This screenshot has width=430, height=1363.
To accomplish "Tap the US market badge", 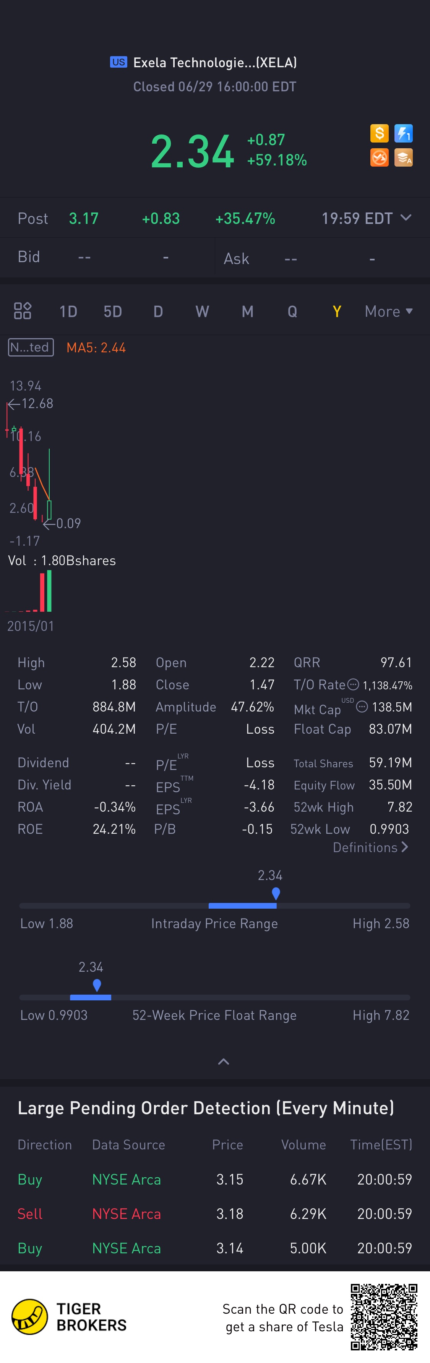I will (118, 62).
